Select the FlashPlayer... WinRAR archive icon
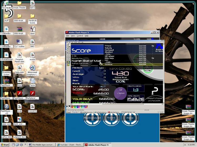The width and height of the screenshot is (197, 147). (6, 82)
